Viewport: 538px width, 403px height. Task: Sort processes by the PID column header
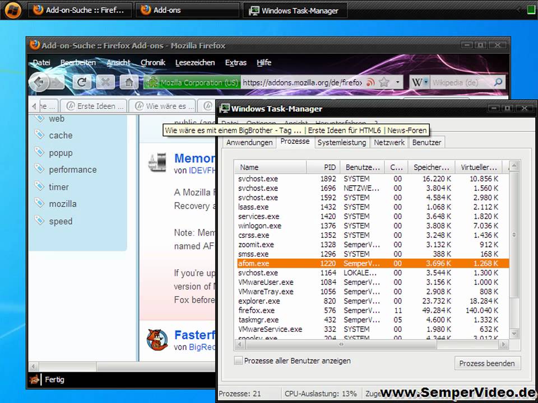coord(323,167)
